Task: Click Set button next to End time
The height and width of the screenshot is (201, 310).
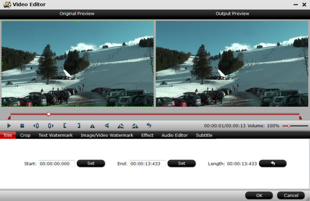Action: pos(182,163)
